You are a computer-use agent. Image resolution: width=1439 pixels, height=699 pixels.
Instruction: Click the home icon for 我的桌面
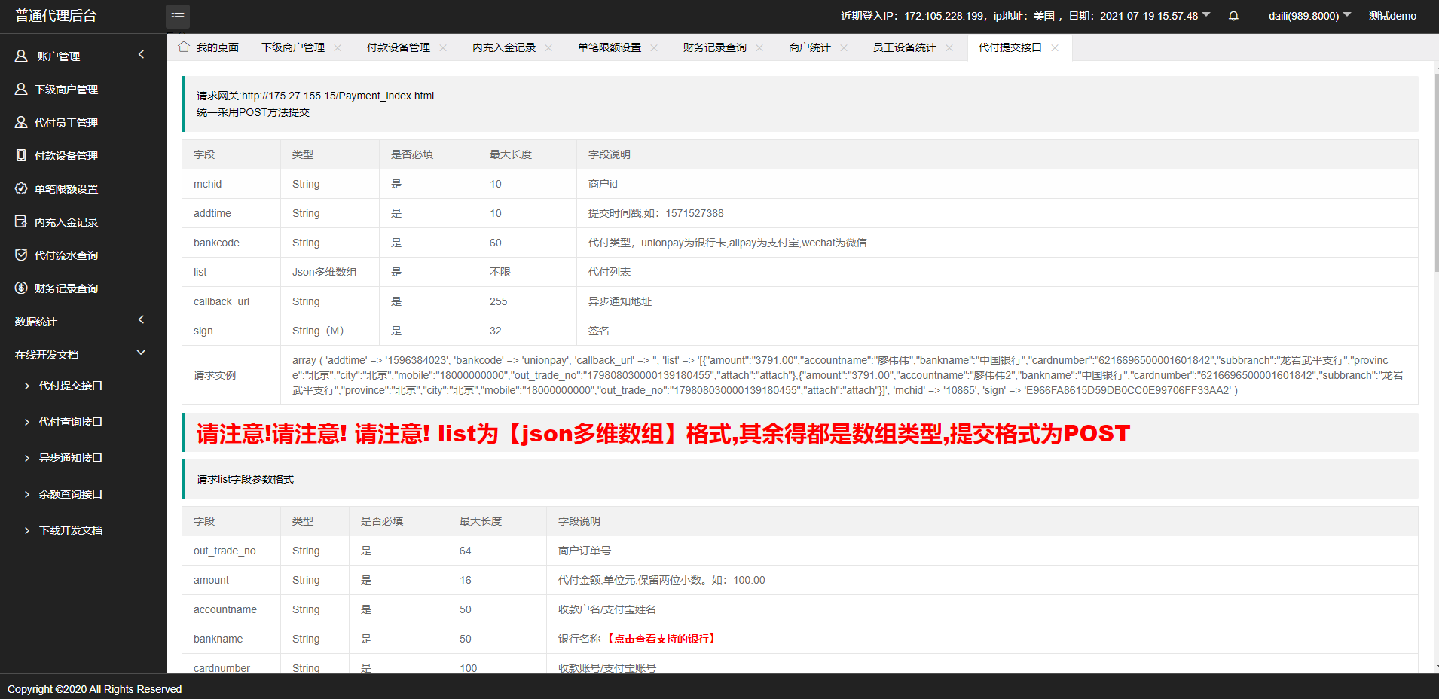(x=184, y=47)
